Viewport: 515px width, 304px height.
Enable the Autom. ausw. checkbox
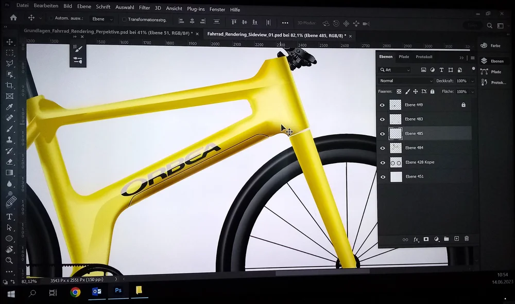point(51,18)
